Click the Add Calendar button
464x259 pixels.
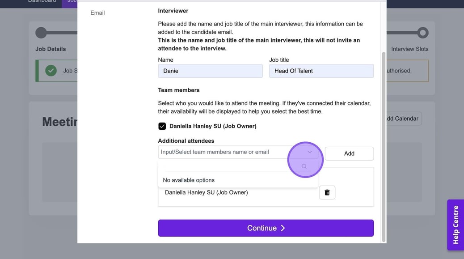pos(402,119)
